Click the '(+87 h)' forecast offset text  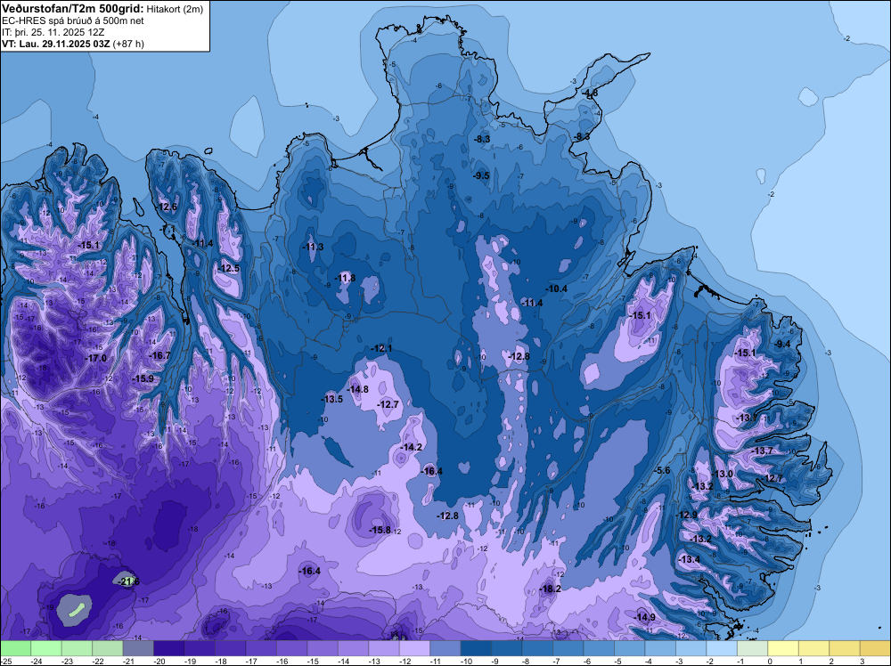pyautogui.click(x=128, y=44)
